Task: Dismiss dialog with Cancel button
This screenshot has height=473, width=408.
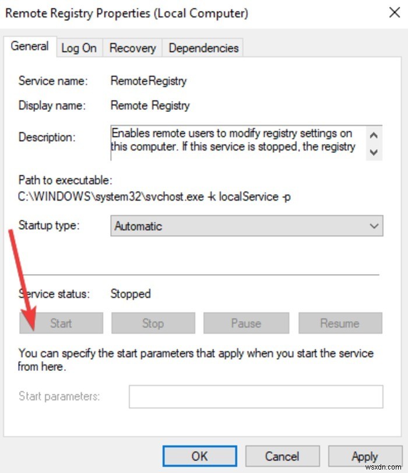Action: pos(282,457)
